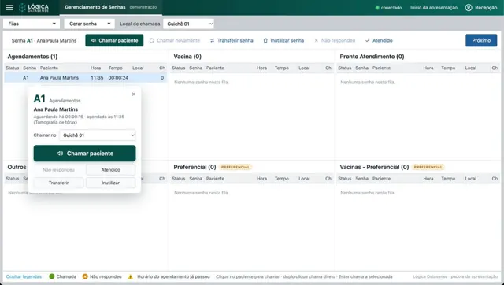Click PREFERENCIAL badge next to Vacinas - Preferencial
Image resolution: width=504 pixels, height=285 pixels.
point(428,167)
